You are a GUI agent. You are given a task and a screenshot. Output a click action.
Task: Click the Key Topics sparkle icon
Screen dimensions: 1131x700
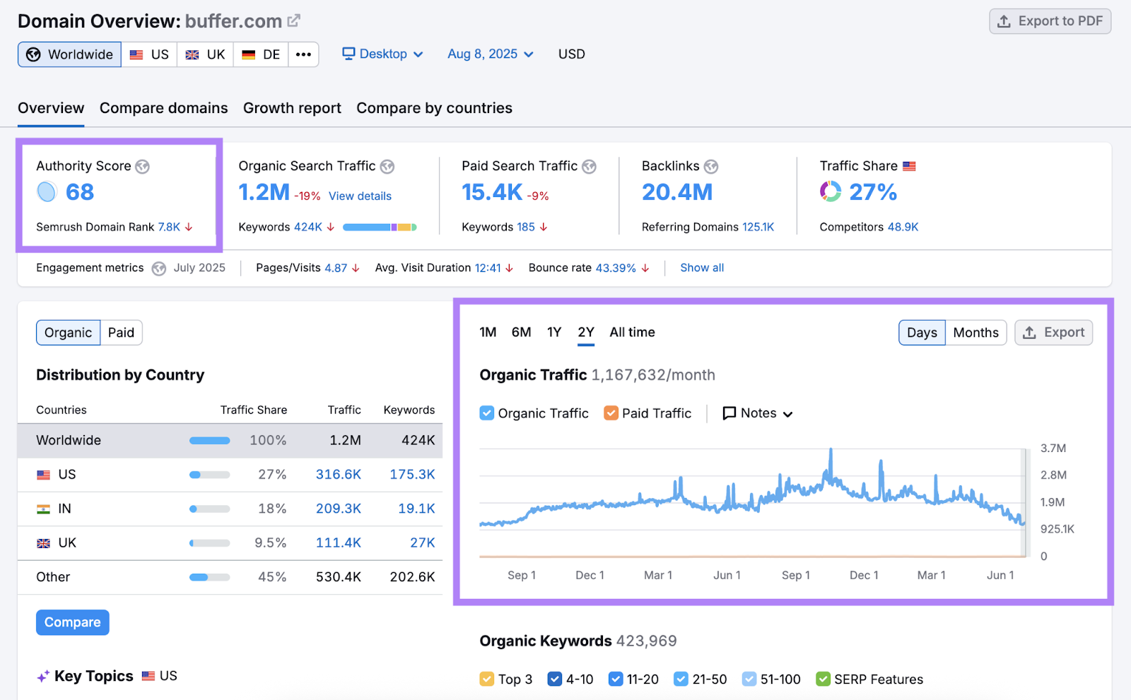[x=44, y=675]
